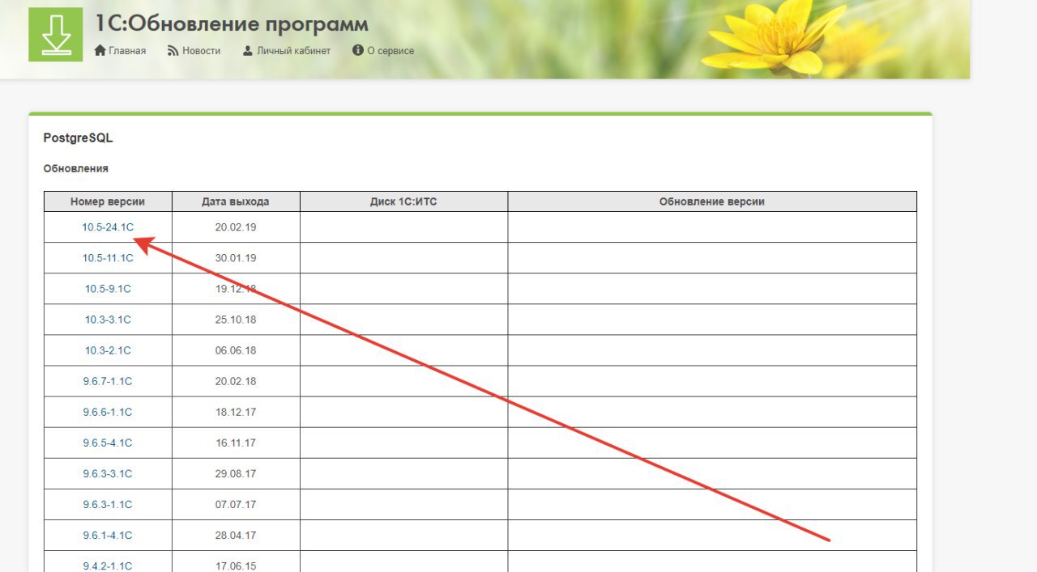Open version 9.6.7-1.1C link
Viewport: 1037px width, 572px height.
pyautogui.click(x=108, y=381)
